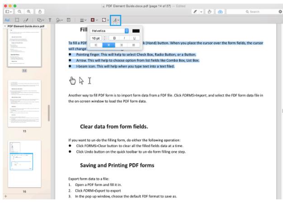
Task: Toggle Underline in the text style popup
Action: [x=135, y=38]
